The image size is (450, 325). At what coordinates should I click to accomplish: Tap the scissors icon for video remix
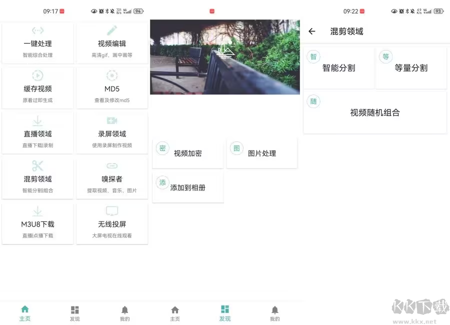pos(37,166)
